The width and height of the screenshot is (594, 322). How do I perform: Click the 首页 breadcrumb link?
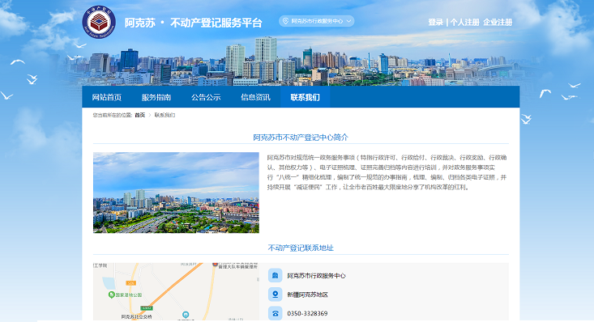[139, 115]
